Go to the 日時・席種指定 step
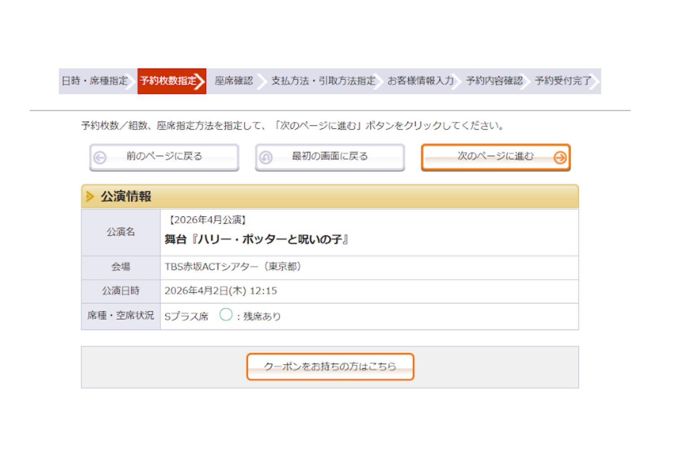674x449 pixels. coord(95,81)
